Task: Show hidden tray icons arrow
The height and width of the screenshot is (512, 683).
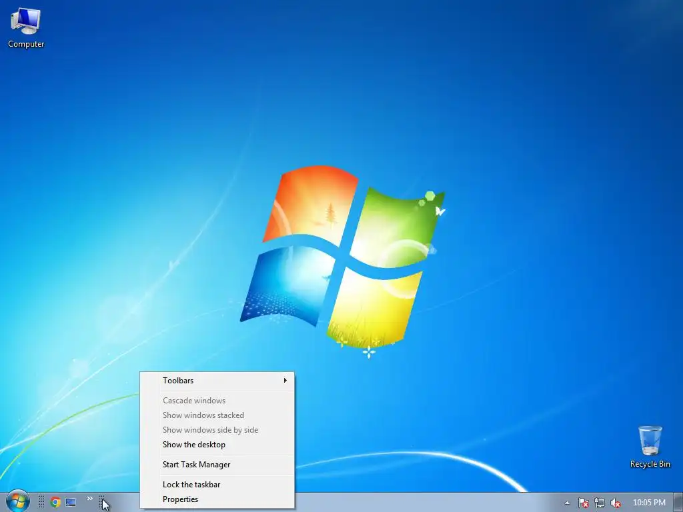Action: coord(567,503)
